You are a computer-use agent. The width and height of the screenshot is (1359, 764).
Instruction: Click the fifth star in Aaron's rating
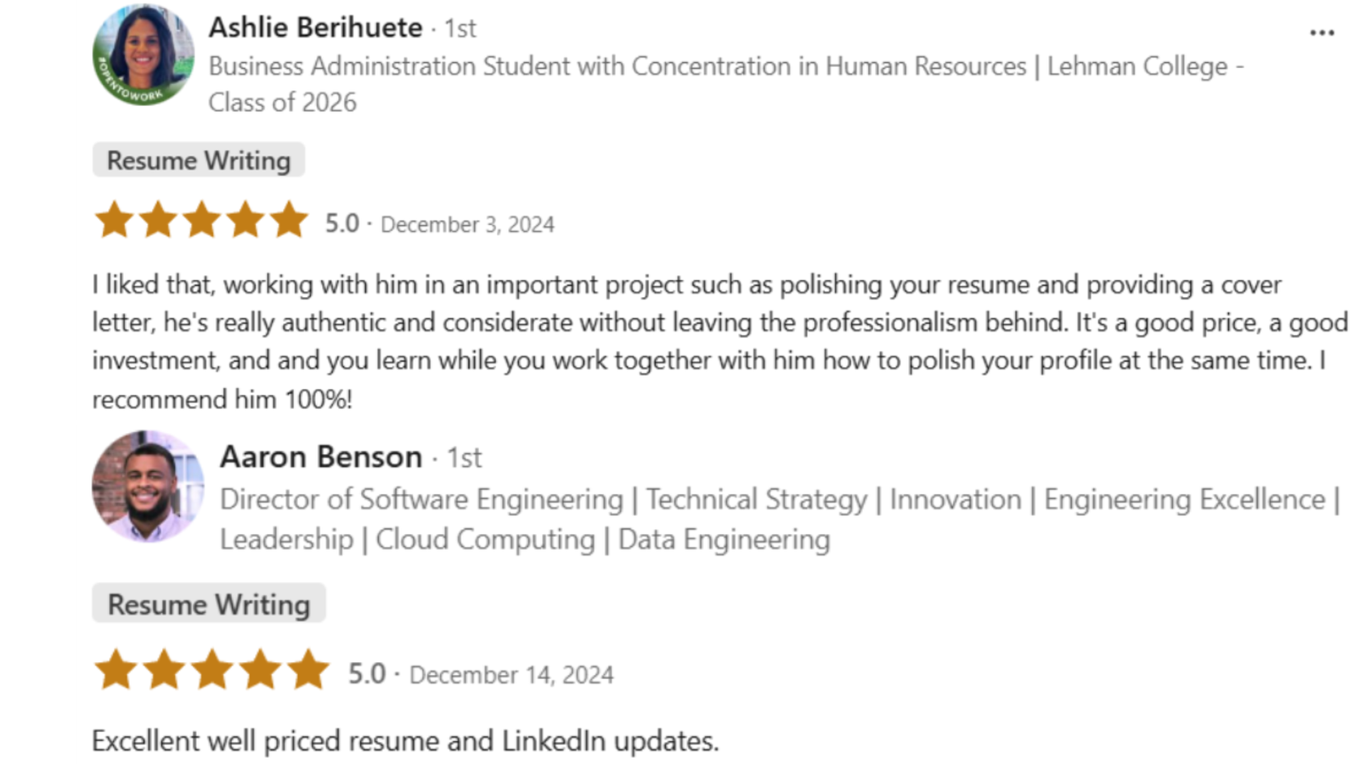pos(307,670)
